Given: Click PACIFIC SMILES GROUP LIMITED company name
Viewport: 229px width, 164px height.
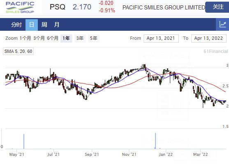Looking at the screenshot, I should coord(164,7).
